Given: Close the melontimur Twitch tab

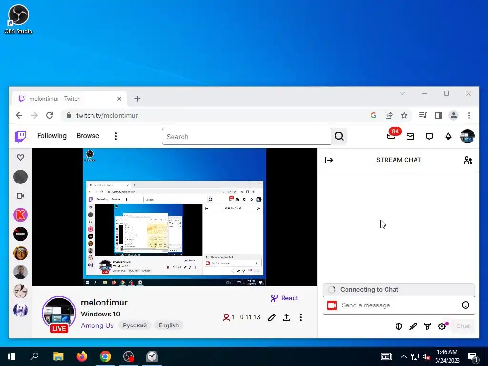Looking at the screenshot, I should pyautogui.click(x=119, y=99).
